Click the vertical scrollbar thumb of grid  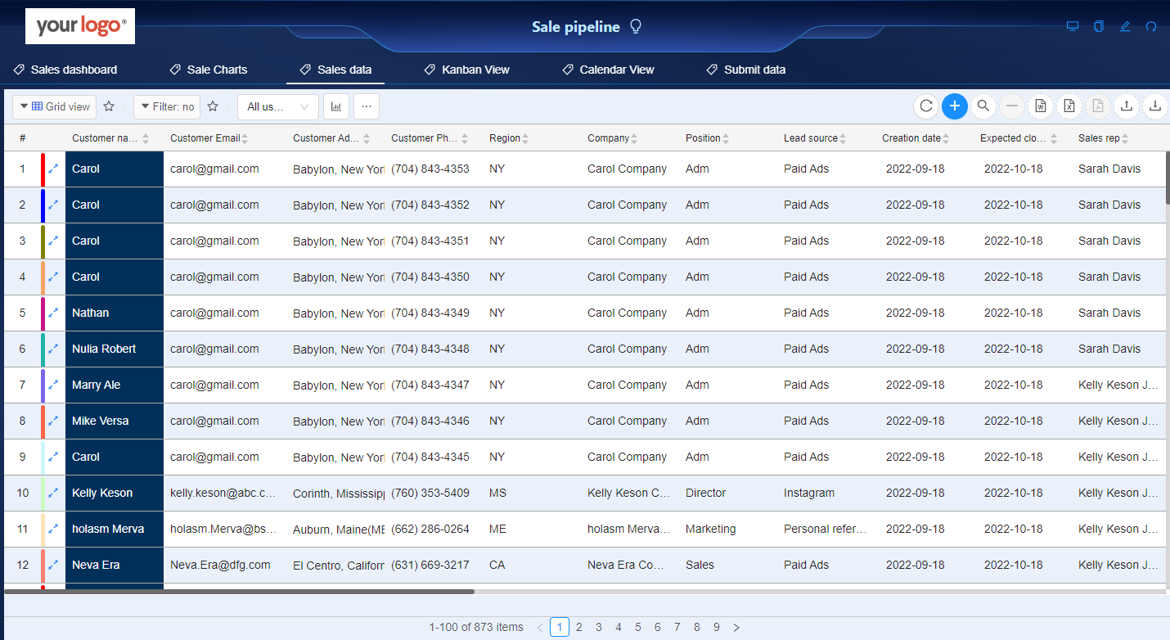point(1168,177)
